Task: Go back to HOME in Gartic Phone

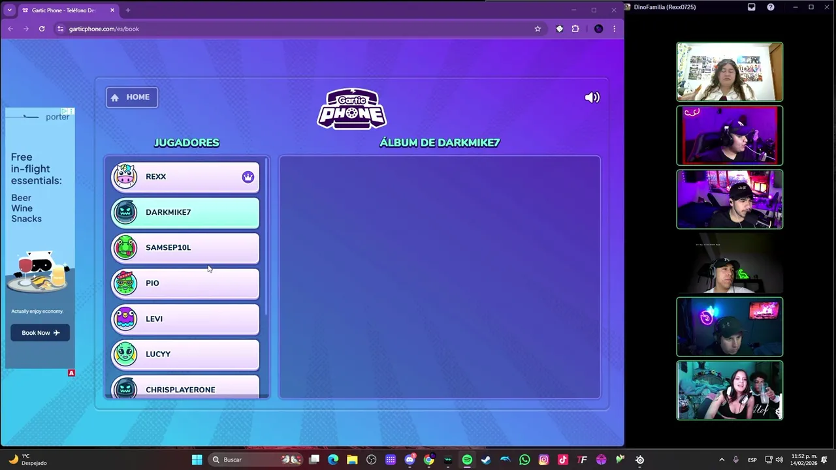Action: coord(131,97)
